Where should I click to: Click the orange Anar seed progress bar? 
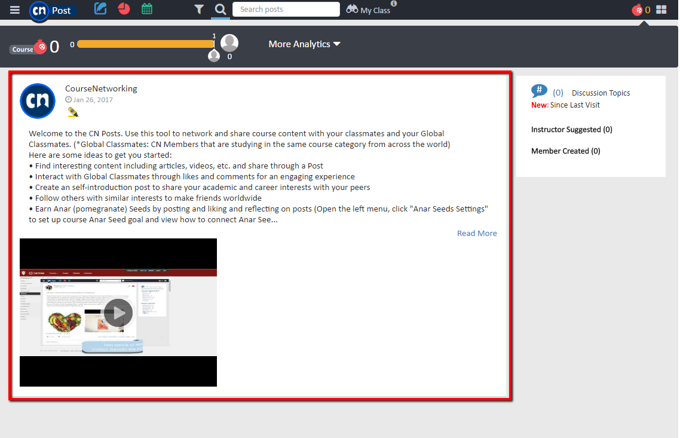146,44
